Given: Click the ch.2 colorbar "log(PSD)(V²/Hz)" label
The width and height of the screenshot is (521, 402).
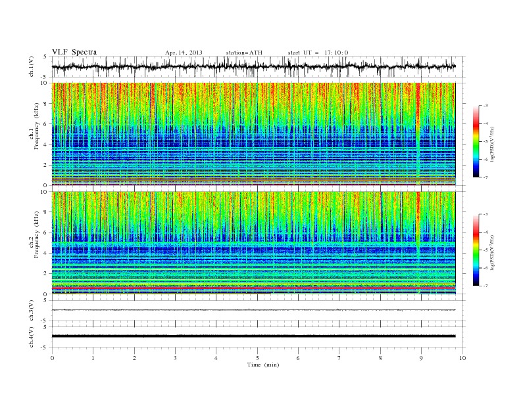Looking at the screenshot, I should (x=492, y=252).
